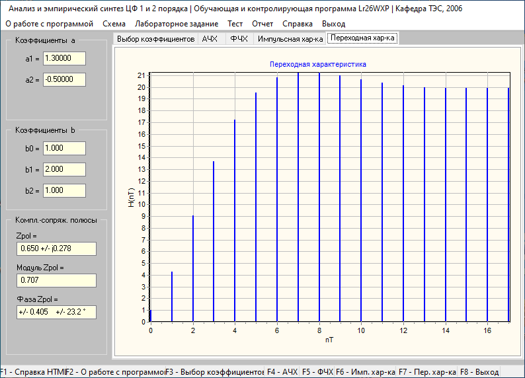Click 'F8 - Выход' status item

tap(479, 372)
